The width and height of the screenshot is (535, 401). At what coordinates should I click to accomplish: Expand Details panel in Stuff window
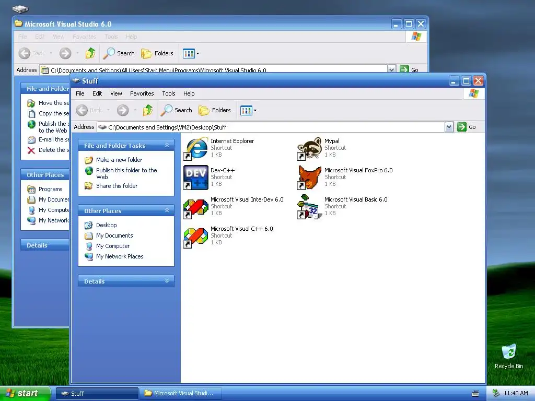(167, 281)
